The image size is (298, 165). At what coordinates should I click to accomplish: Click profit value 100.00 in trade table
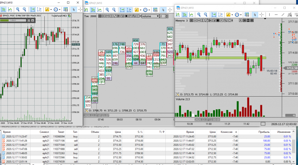pyautogui.click(x=266, y=141)
